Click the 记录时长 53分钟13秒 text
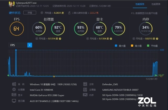 (100, 6)
